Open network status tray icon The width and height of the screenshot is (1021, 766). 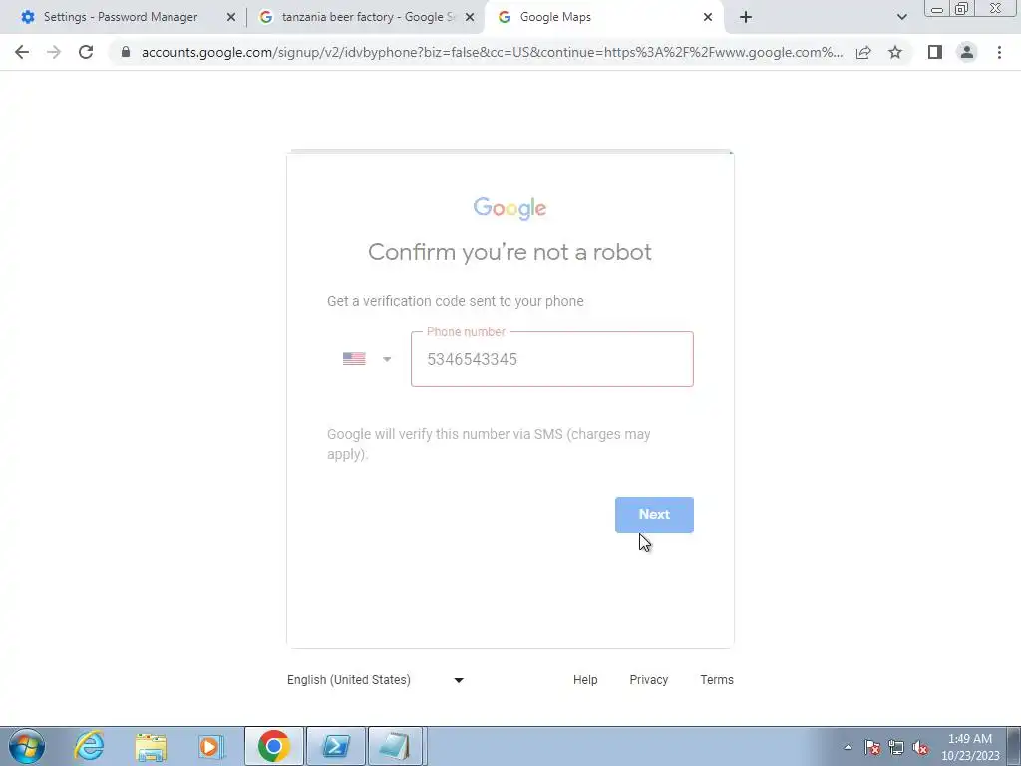pyautogui.click(x=896, y=747)
